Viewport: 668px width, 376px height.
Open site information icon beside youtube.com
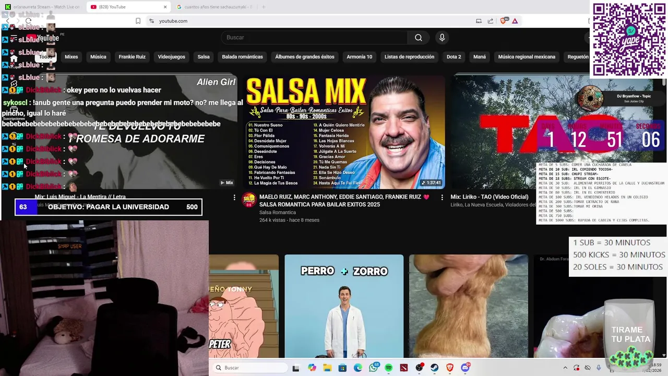coord(151,21)
